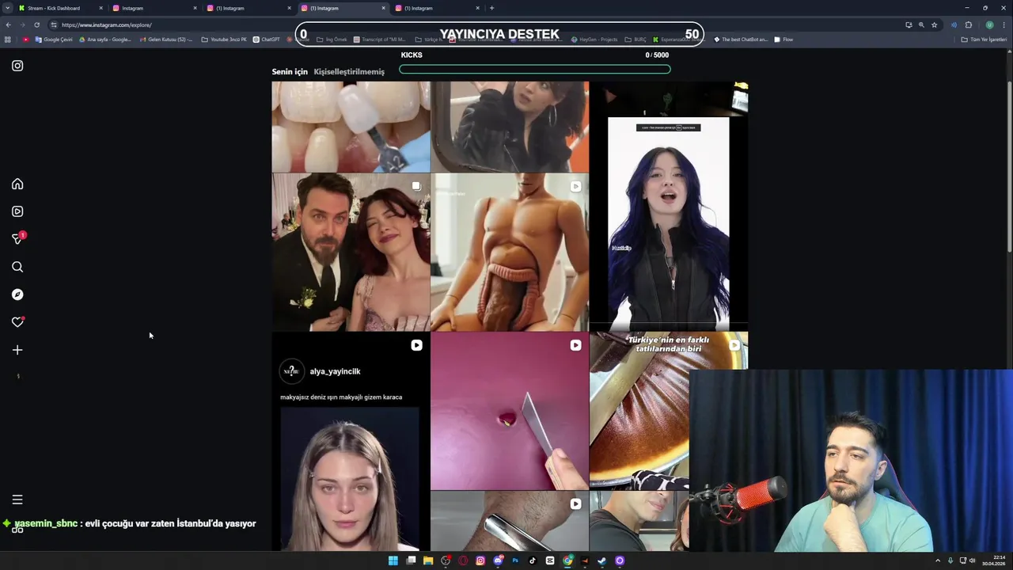Open the page zoom magnifier in address bar
1013x570 pixels.
pyautogui.click(x=921, y=25)
